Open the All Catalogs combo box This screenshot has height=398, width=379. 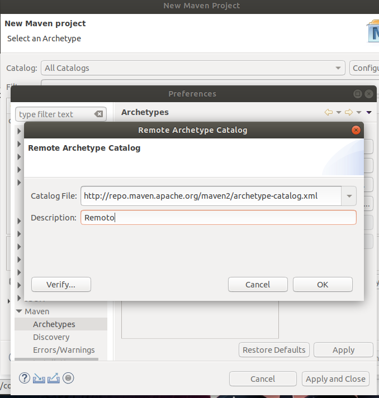pos(193,68)
